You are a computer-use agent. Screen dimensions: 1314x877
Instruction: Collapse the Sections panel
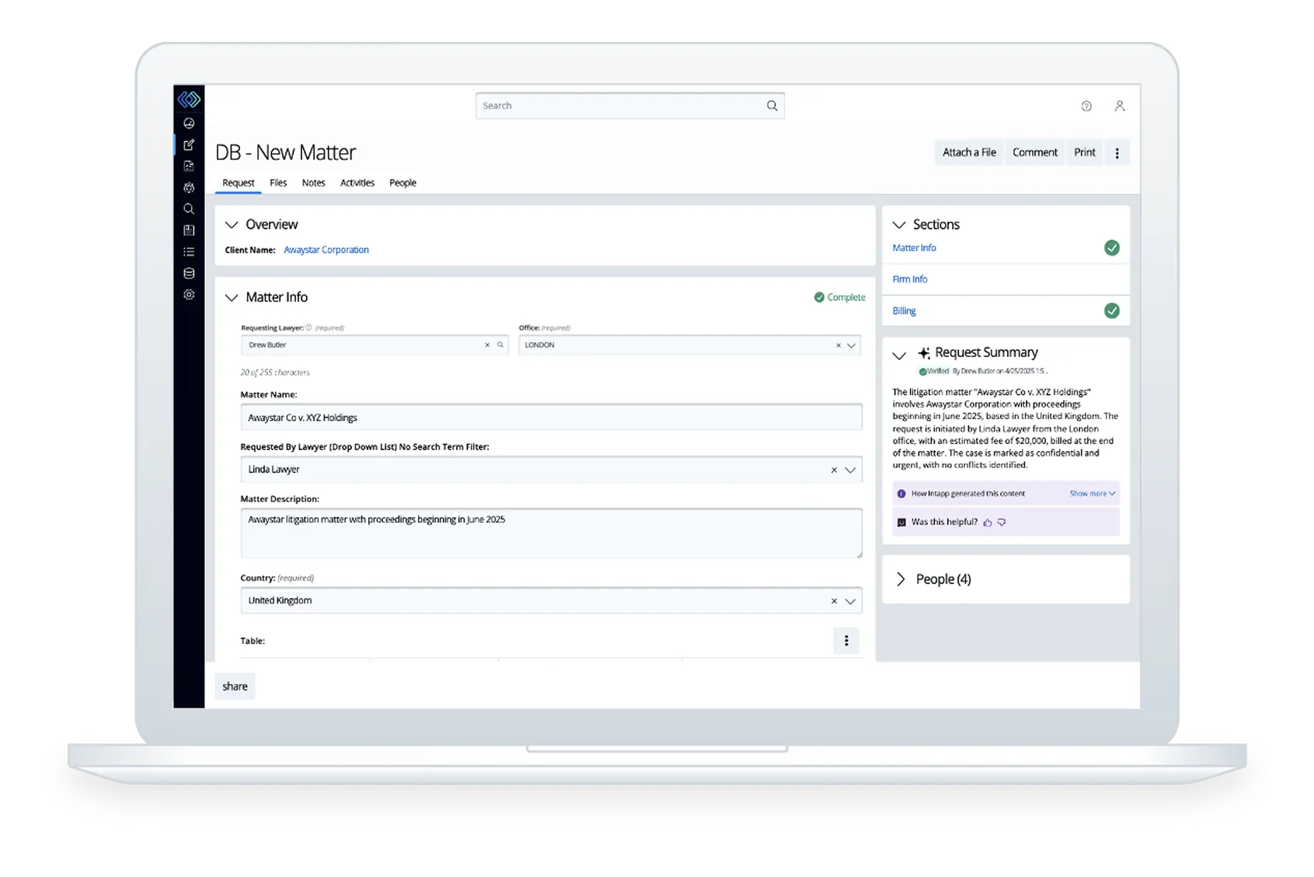899,225
